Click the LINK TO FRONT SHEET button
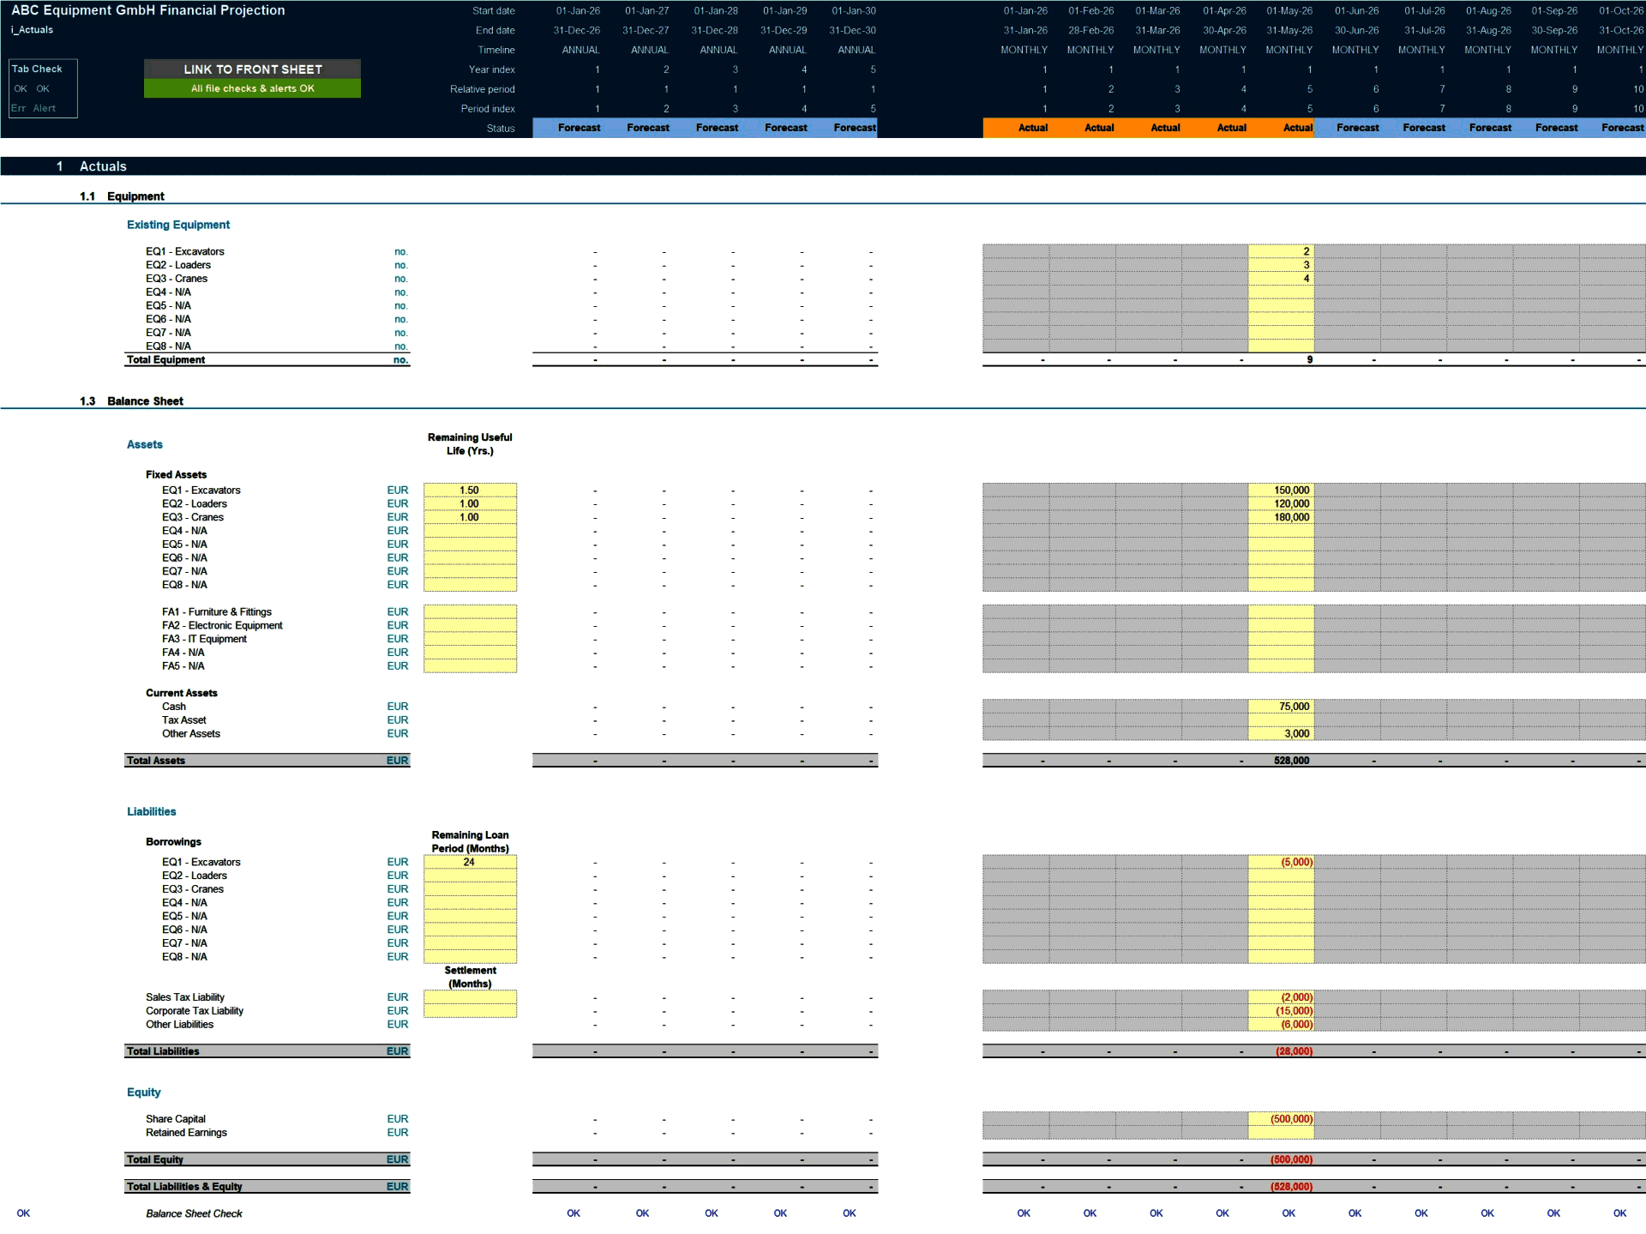This screenshot has height=1234, width=1646. click(x=251, y=69)
